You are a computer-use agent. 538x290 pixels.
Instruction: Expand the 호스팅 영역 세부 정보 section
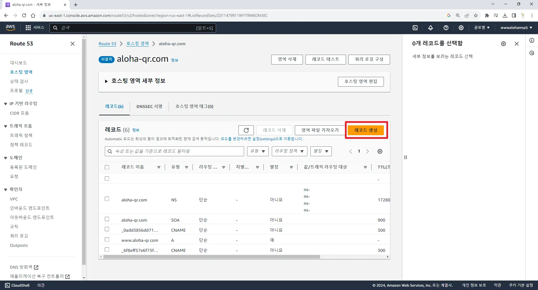click(x=106, y=81)
